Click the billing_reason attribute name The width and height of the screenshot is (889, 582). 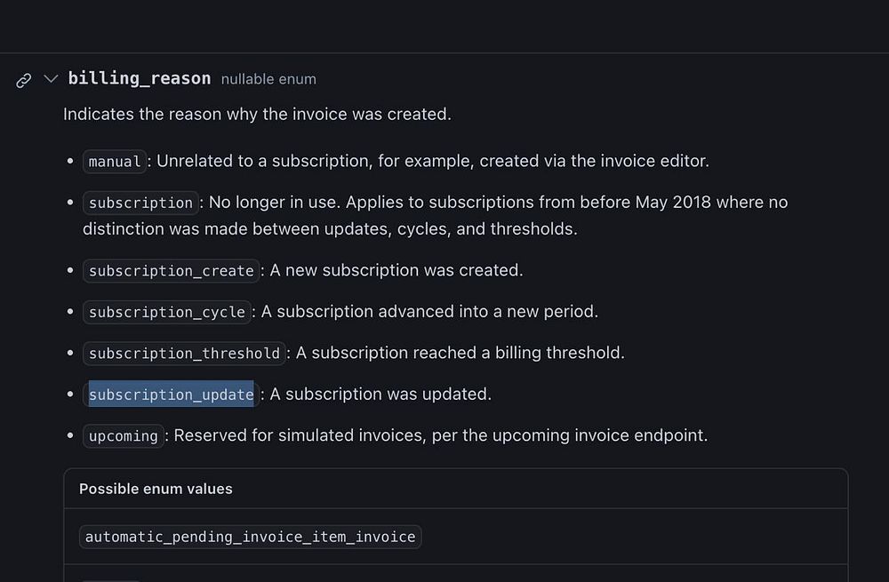[140, 78]
